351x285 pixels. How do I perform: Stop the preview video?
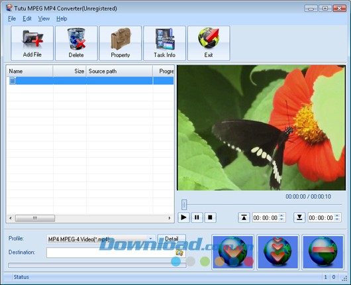click(x=210, y=217)
